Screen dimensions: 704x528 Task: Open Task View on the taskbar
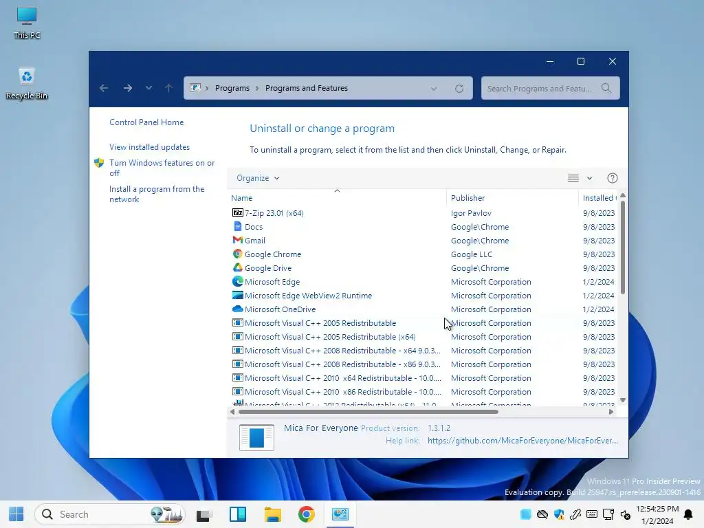(x=204, y=515)
